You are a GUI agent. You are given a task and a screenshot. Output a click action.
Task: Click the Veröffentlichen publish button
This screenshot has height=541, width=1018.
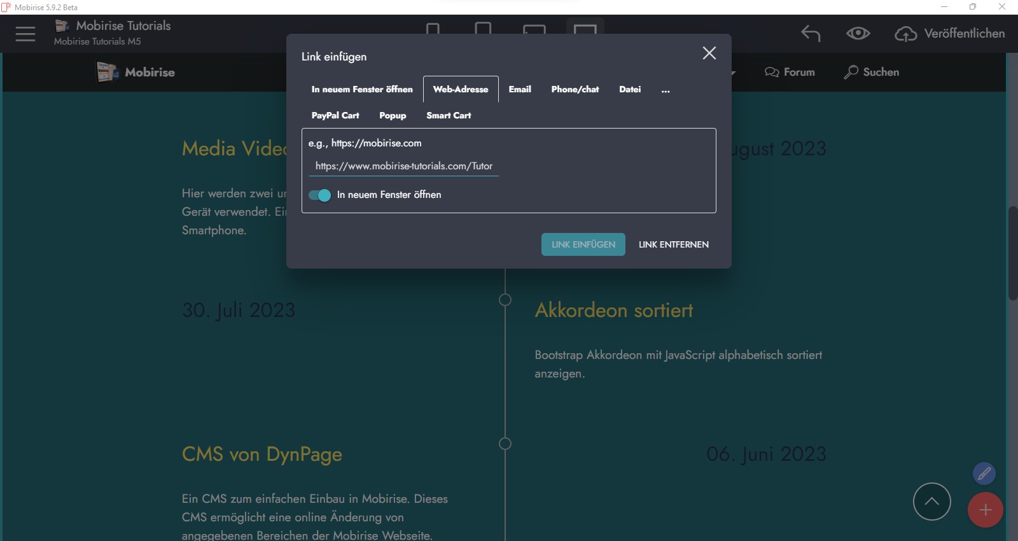pos(950,34)
